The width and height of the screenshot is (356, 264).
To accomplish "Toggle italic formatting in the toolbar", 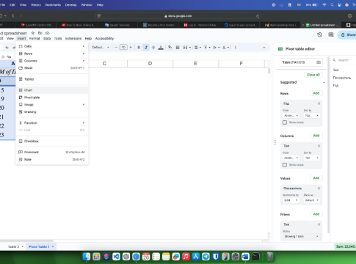I will pyautogui.click(x=146, y=48).
